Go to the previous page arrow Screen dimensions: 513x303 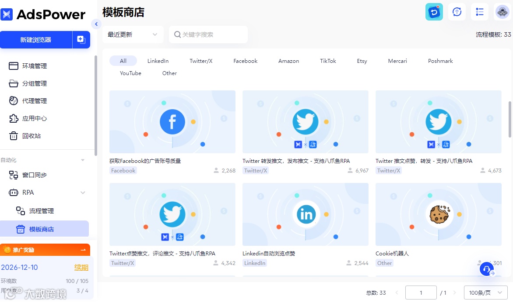coord(397,293)
